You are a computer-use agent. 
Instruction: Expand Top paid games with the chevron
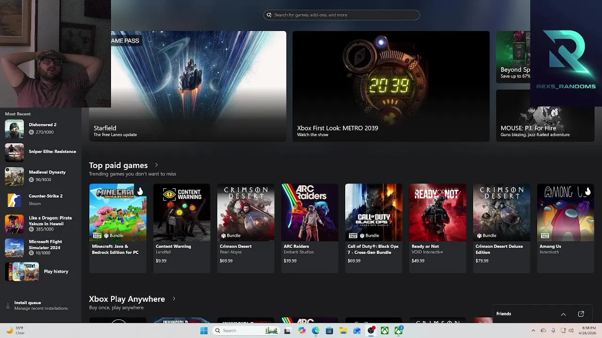pos(157,165)
